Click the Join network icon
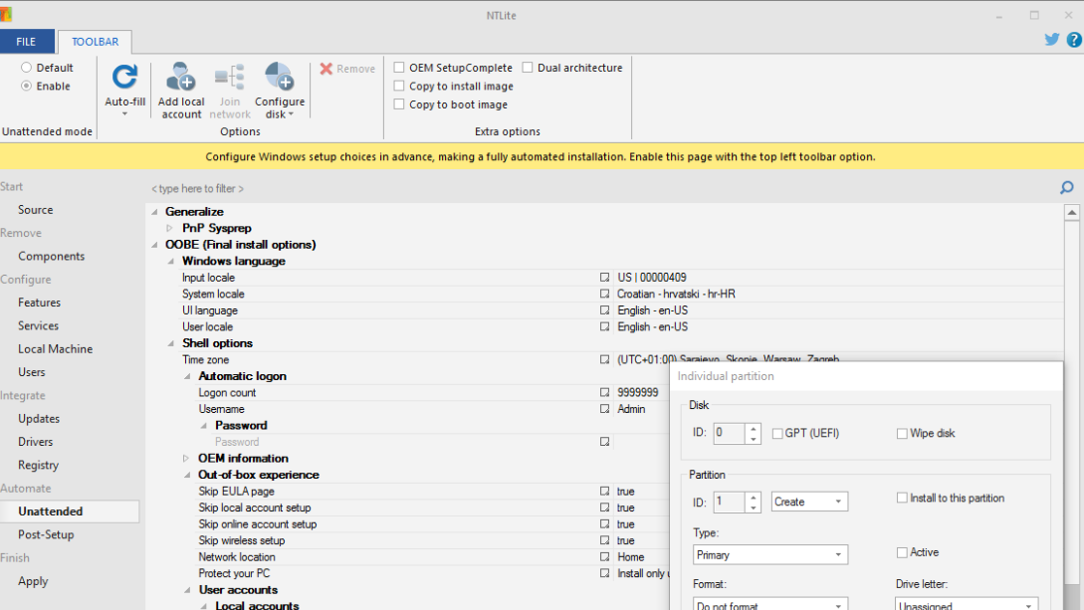Viewport: 1084px width, 610px height. tap(230, 77)
